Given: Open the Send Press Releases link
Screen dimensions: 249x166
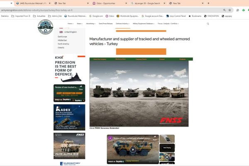Looking at the screenshot, I should click(106, 24).
